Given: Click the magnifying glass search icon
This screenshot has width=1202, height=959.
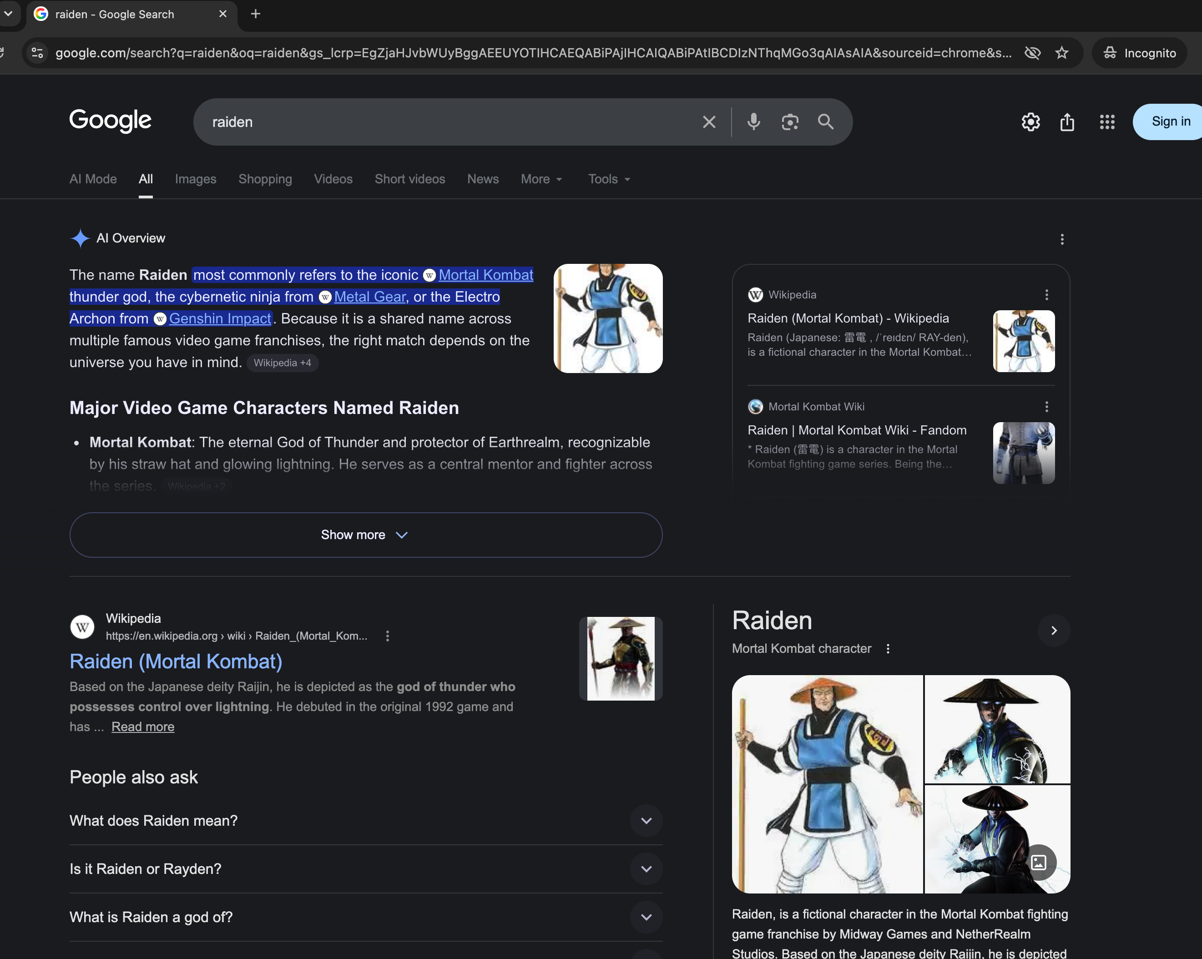Looking at the screenshot, I should pyautogui.click(x=826, y=121).
